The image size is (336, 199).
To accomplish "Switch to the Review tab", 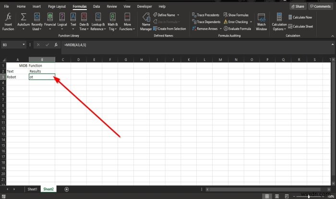I will click(x=112, y=6).
